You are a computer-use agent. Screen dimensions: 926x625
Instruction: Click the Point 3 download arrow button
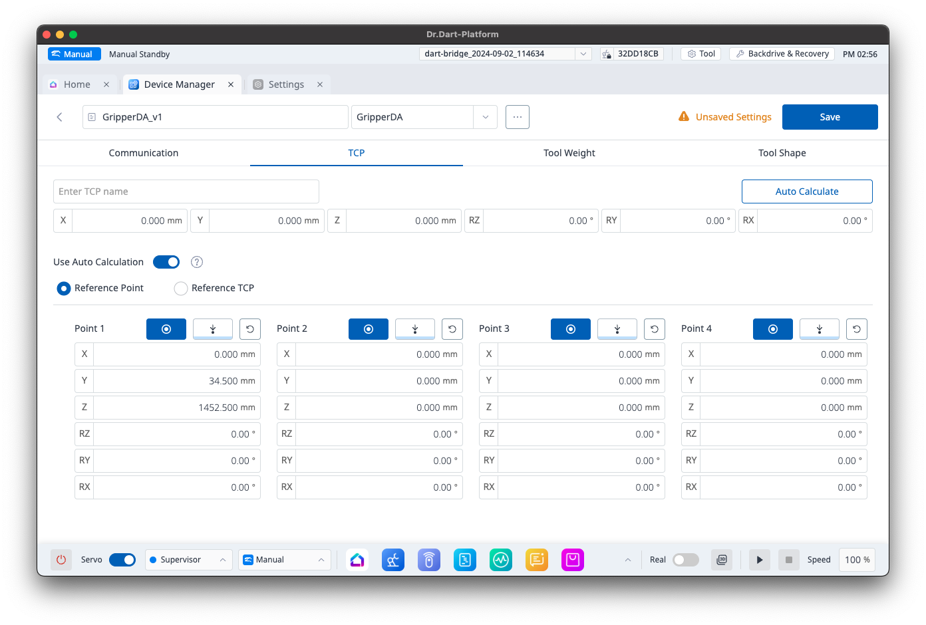617,328
